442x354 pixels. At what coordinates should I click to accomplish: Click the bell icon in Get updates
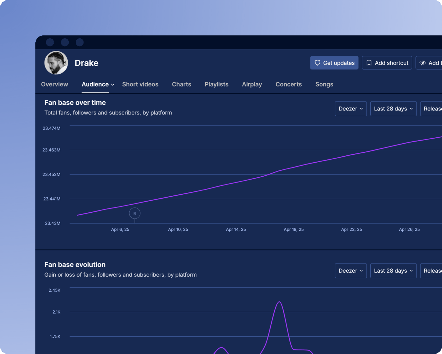point(317,63)
